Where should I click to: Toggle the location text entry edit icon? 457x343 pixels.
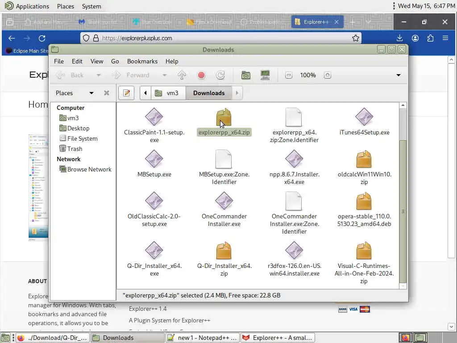tap(126, 93)
